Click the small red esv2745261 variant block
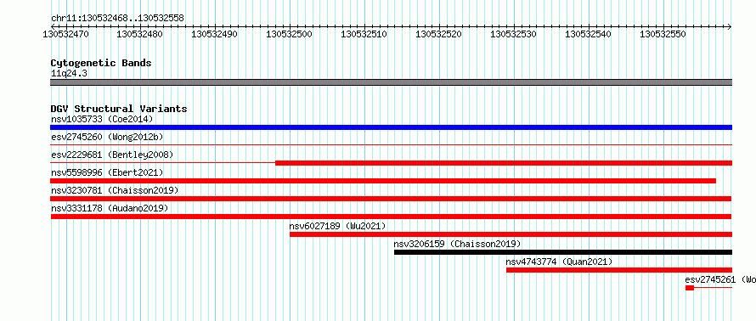The height and width of the screenshot is (321, 756). click(690, 288)
